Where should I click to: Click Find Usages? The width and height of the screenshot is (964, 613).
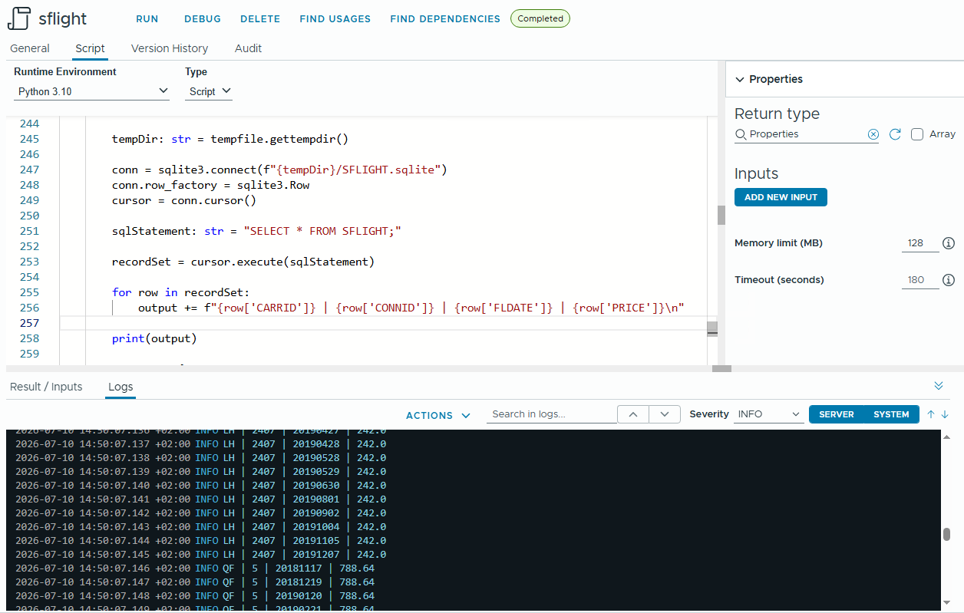click(x=335, y=18)
